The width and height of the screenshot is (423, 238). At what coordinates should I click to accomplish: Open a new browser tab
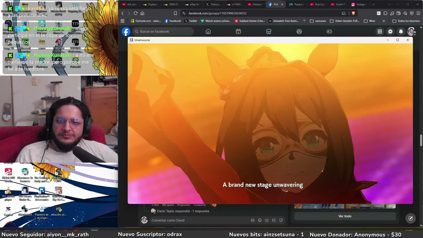373,4
